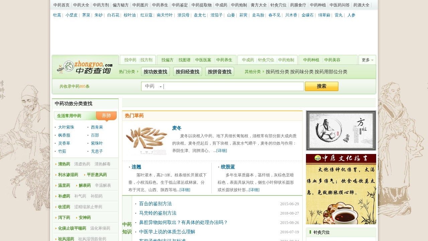This screenshot has height=241, width=428.
Task: Expand the 更多 dropdown tab
Action: [x=367, y=60]
